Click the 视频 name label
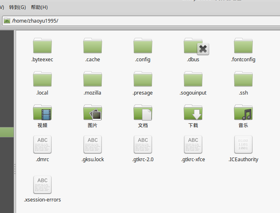Viewport: 280px width, 213px height. click(42, 125)
